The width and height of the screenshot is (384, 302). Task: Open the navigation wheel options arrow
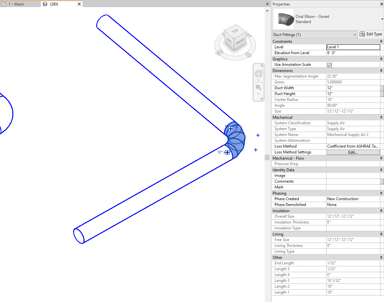click(258, 80)
